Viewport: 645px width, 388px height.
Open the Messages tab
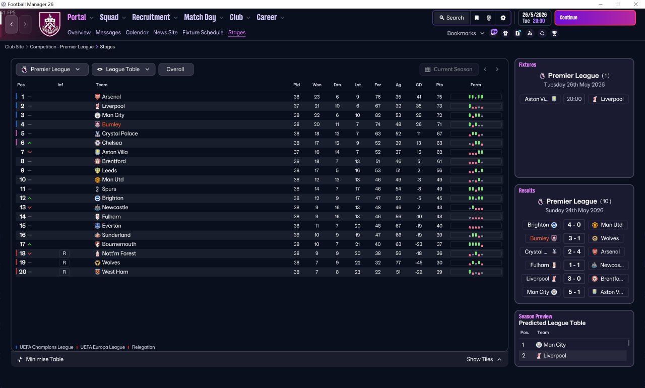108,32
